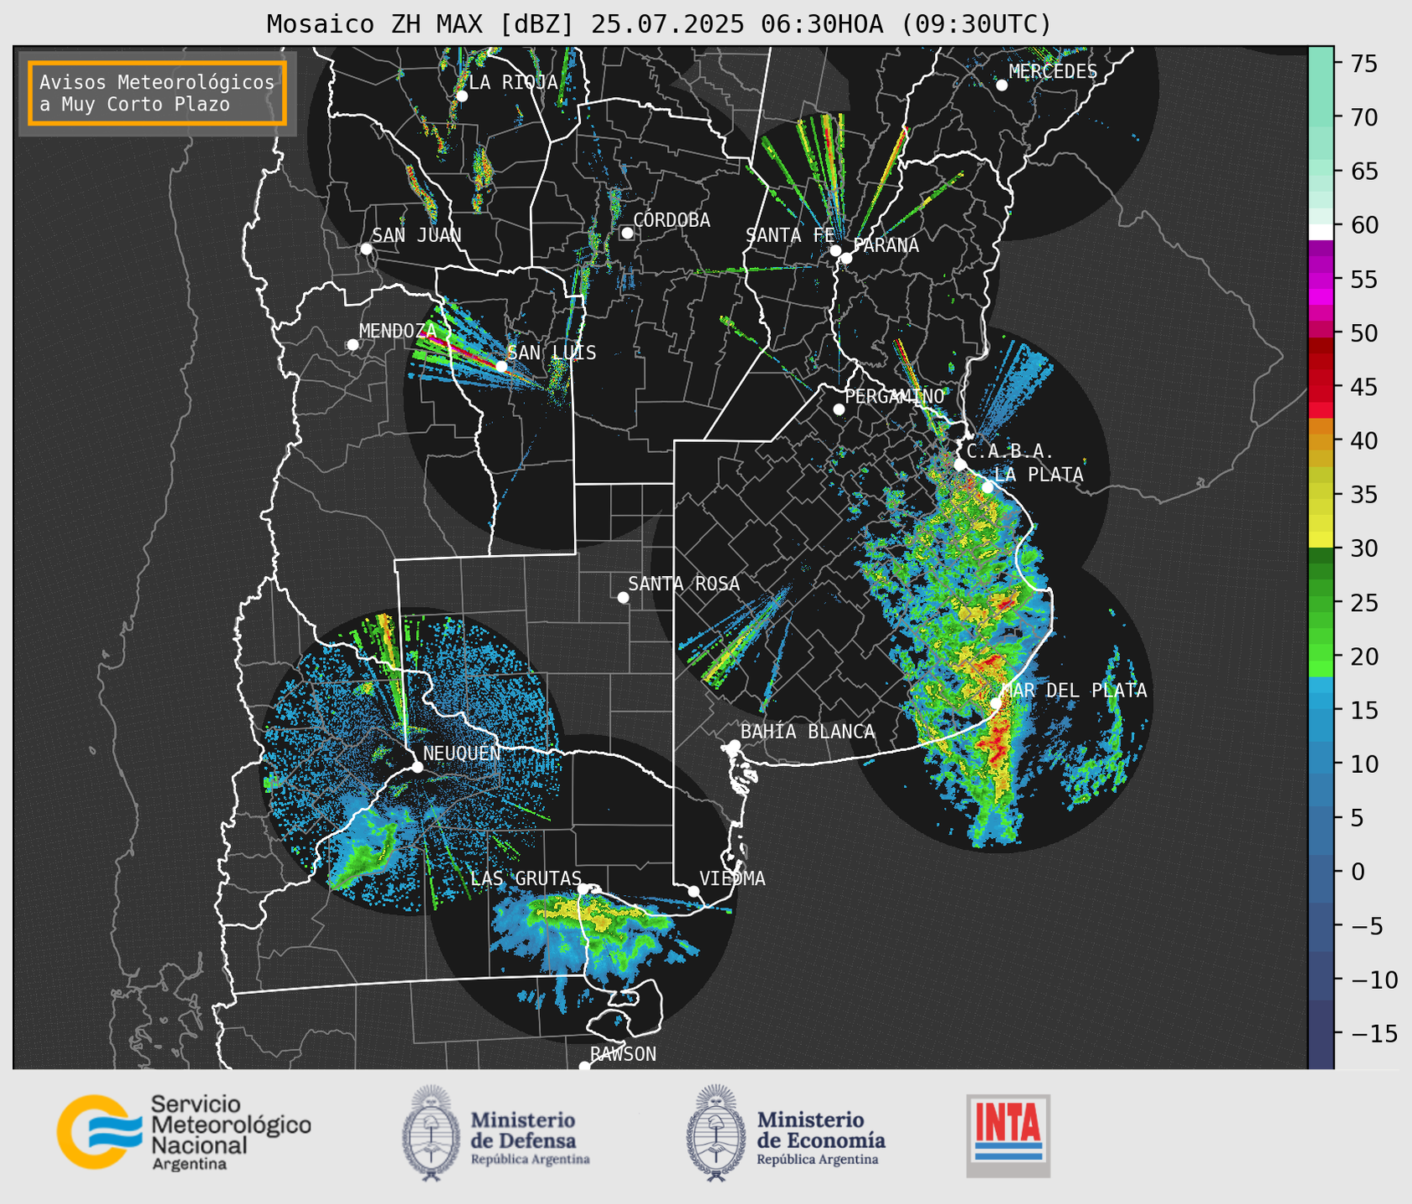Click the SAN JUAN city marker dot
This screenshot has width=1412, height=1204.
click(366, 249)
